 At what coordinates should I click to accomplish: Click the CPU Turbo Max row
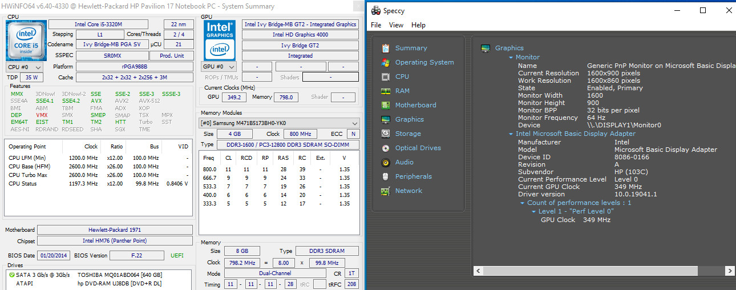tap(98, 175)
